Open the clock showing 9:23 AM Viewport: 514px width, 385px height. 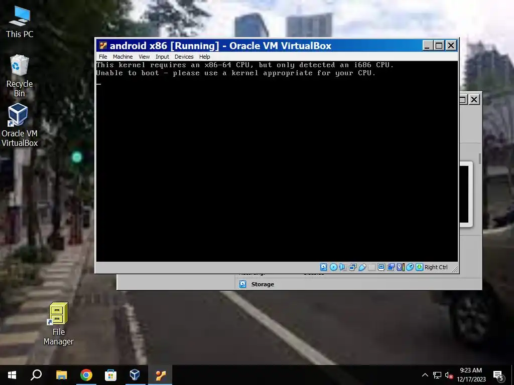[471, 375]
